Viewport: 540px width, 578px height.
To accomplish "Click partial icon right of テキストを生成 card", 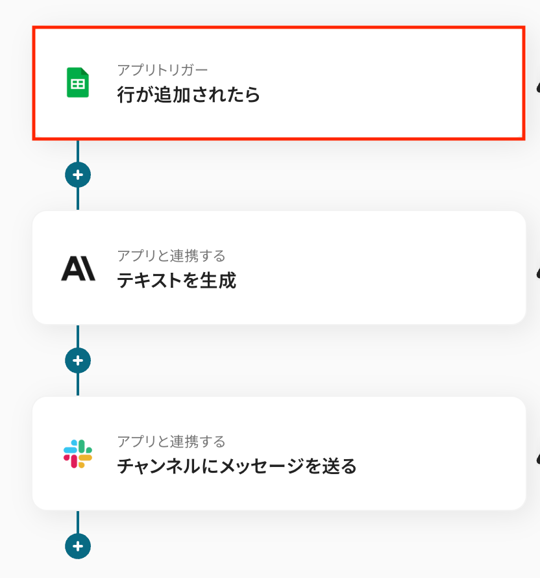I will tap(537, 273).
